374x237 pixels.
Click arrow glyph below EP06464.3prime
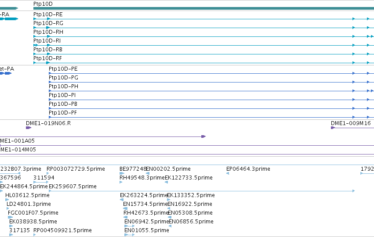228,173
